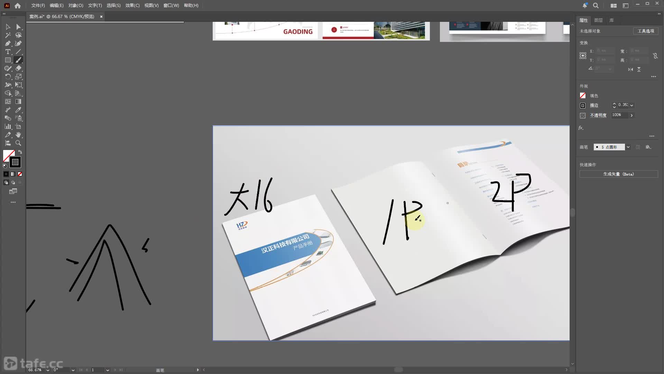
Task: Enable Draw Normal mode
Action: (6, 182)
